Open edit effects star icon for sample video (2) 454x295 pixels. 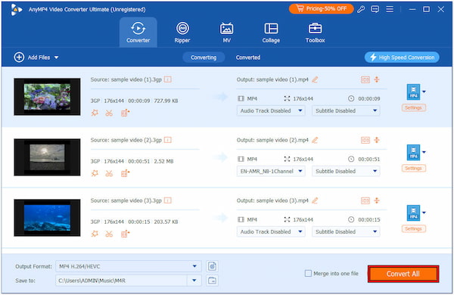point(95,173)
